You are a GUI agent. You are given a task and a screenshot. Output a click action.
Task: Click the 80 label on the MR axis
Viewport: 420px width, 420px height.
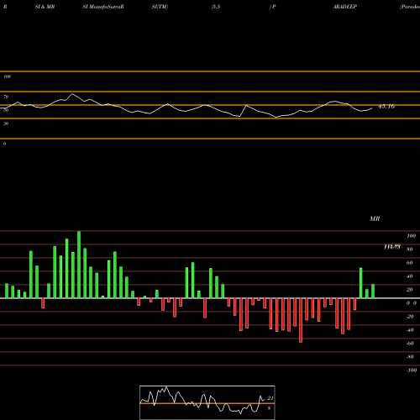tap(410, 249)
